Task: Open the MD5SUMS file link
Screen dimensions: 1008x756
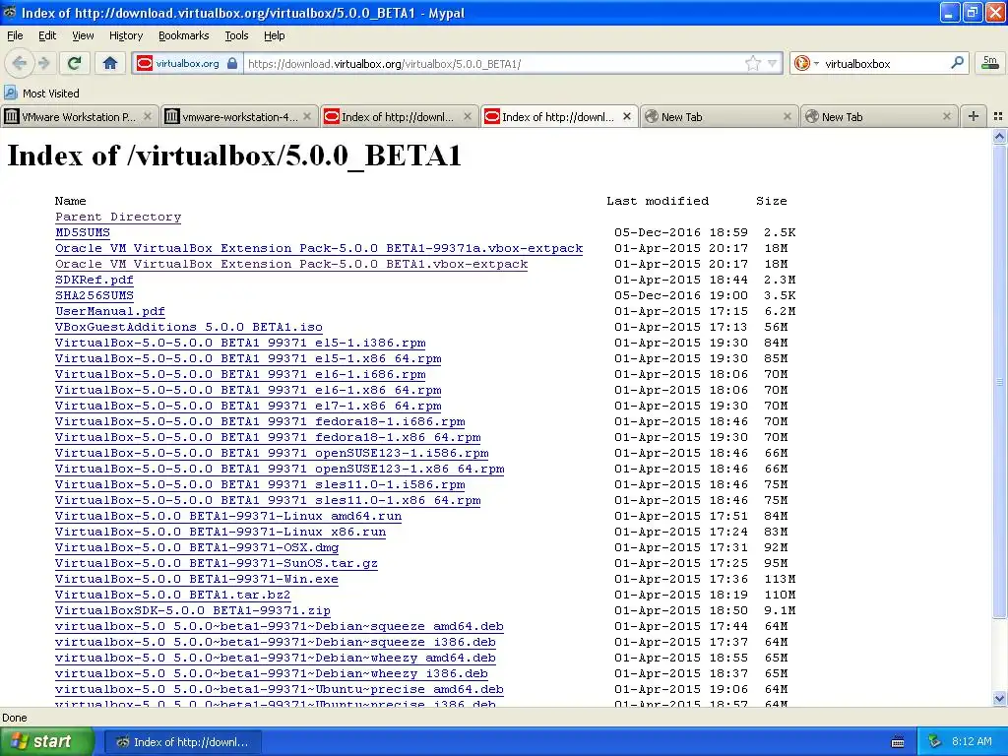Action: pos(83,232)
